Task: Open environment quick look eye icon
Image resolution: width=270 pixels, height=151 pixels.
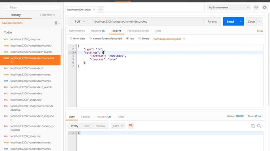Action: [256, 8]
